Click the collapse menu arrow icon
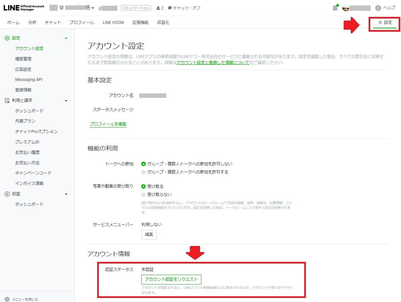 click(x=7, y=299)
